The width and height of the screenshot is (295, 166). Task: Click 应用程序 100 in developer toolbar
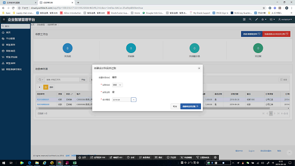point(98,157)
